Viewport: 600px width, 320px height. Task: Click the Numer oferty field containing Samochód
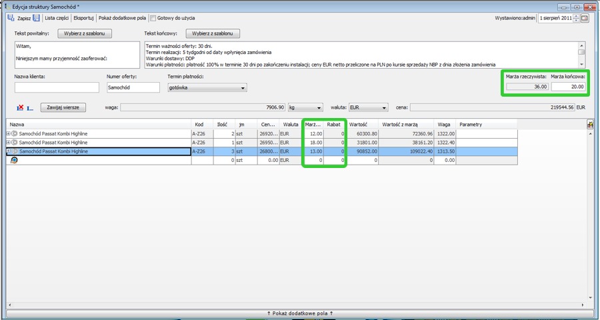coord(133,87)
